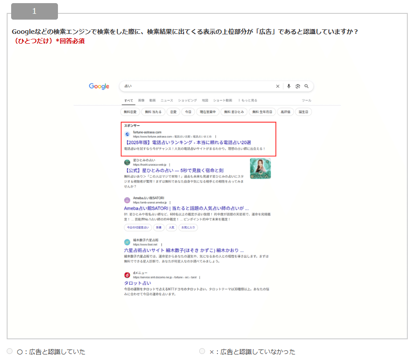Switch to the すべて search tab
Screen dimensions: 410x358
point(128,100)
